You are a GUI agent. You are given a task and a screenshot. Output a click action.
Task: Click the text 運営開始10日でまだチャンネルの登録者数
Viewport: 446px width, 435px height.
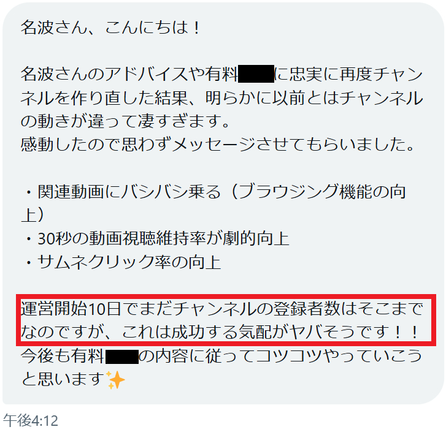pyautogui.click(x=180, y=309)
